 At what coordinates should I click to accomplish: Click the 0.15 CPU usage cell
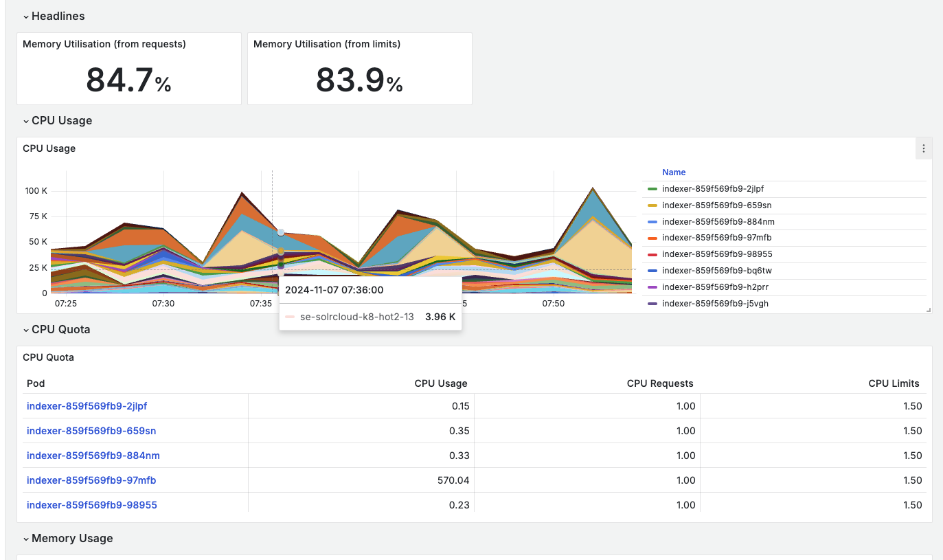tap(461, 406)
